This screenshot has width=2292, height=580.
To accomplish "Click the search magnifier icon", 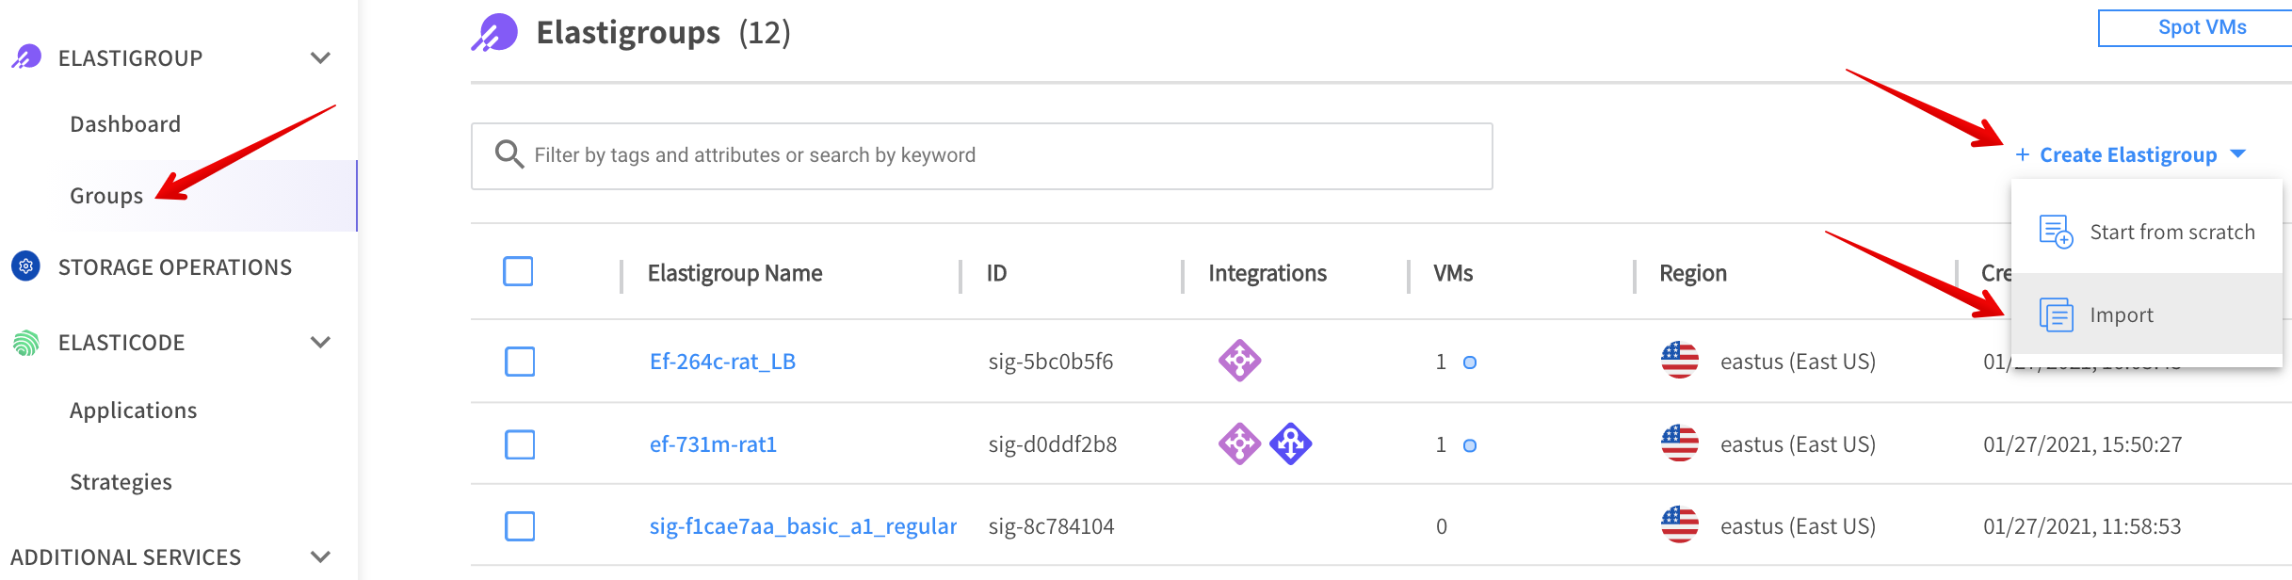I will click(x=508, y=154).
